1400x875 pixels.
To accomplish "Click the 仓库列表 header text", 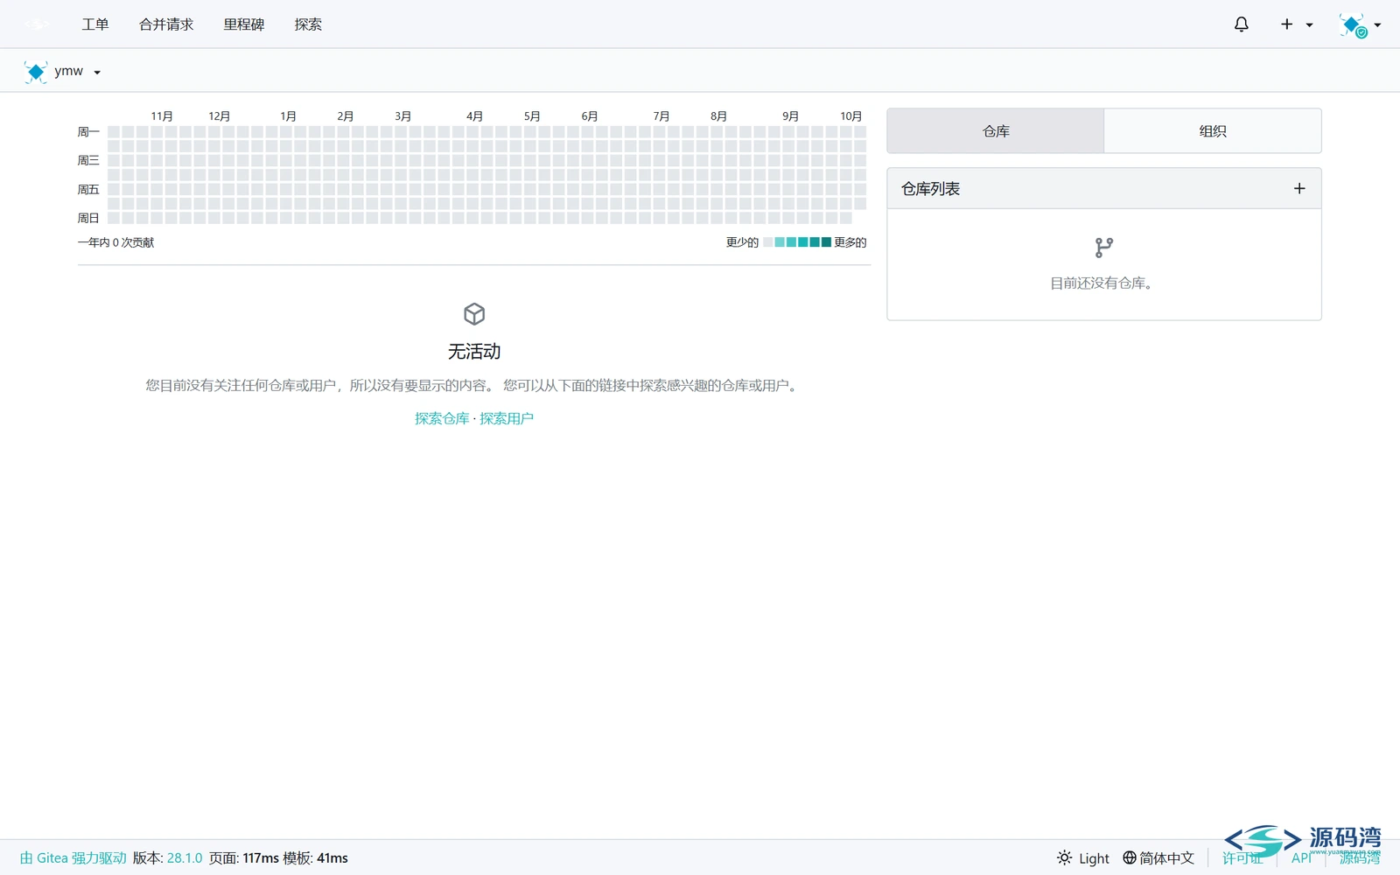I will click(931, 189).
